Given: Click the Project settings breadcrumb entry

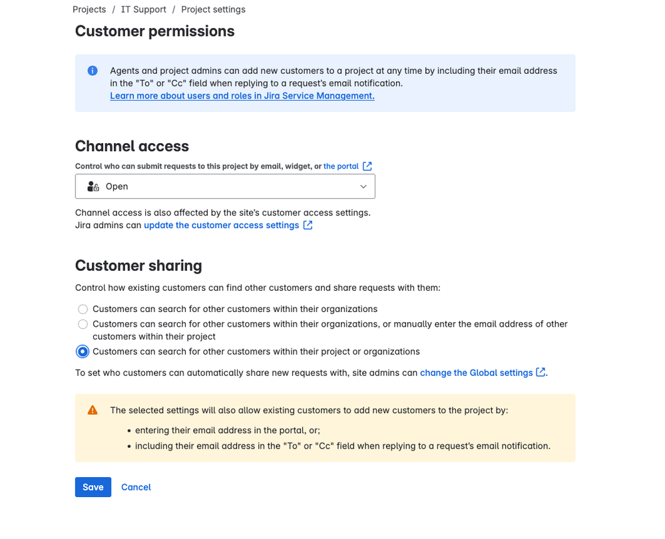Looking at the screenshot, I should coord(213,9).
